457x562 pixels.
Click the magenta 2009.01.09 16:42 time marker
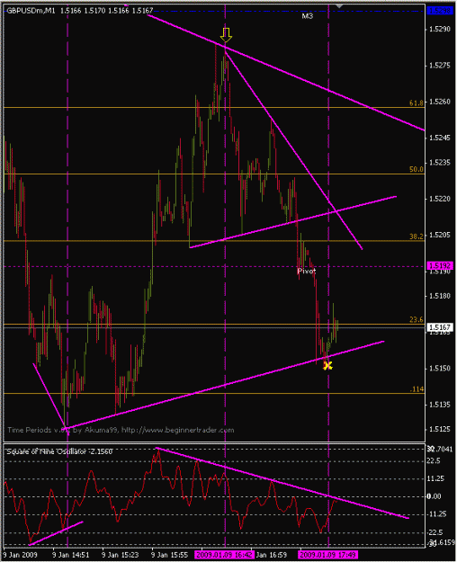click(225, 555)
